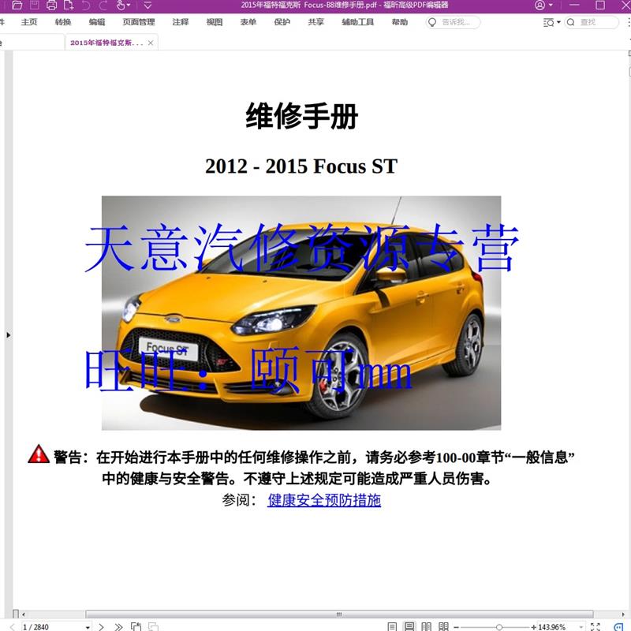Click the horizontal scrollbar thumb

pyautogui.click(x=339, y=614)
